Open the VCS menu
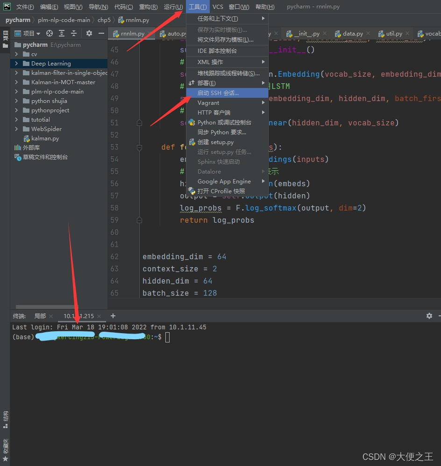The width and height of the screenshot is (441, 466). pos(218,7)
